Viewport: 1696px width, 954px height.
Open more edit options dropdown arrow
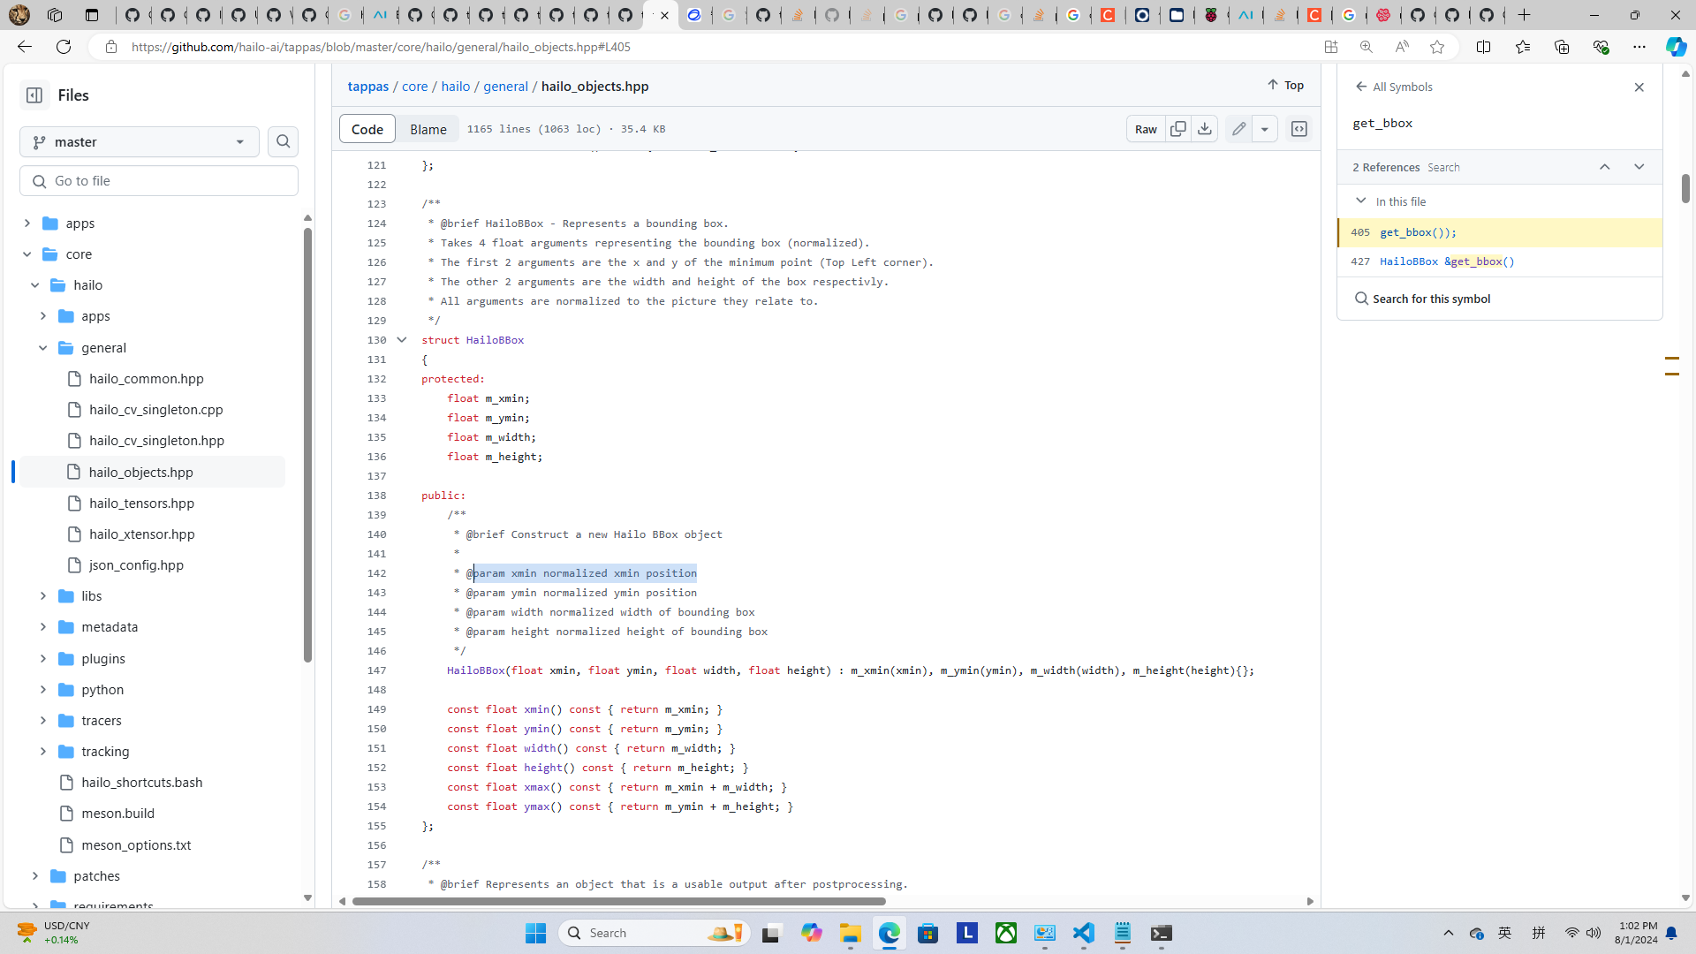[x=1264, y=129]
